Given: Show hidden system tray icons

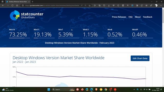Looking at the screenshot, I should [134, 89].
